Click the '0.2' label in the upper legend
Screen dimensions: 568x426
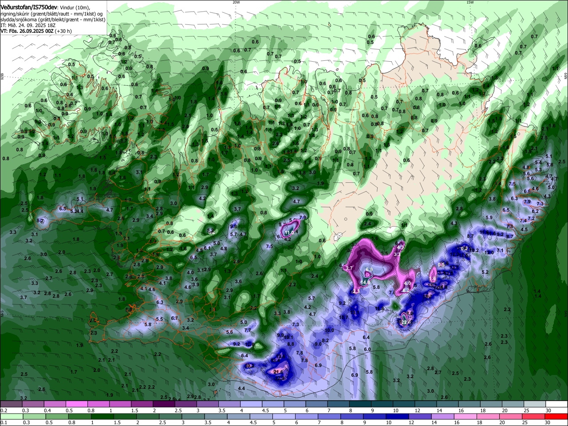click(4, 410)
